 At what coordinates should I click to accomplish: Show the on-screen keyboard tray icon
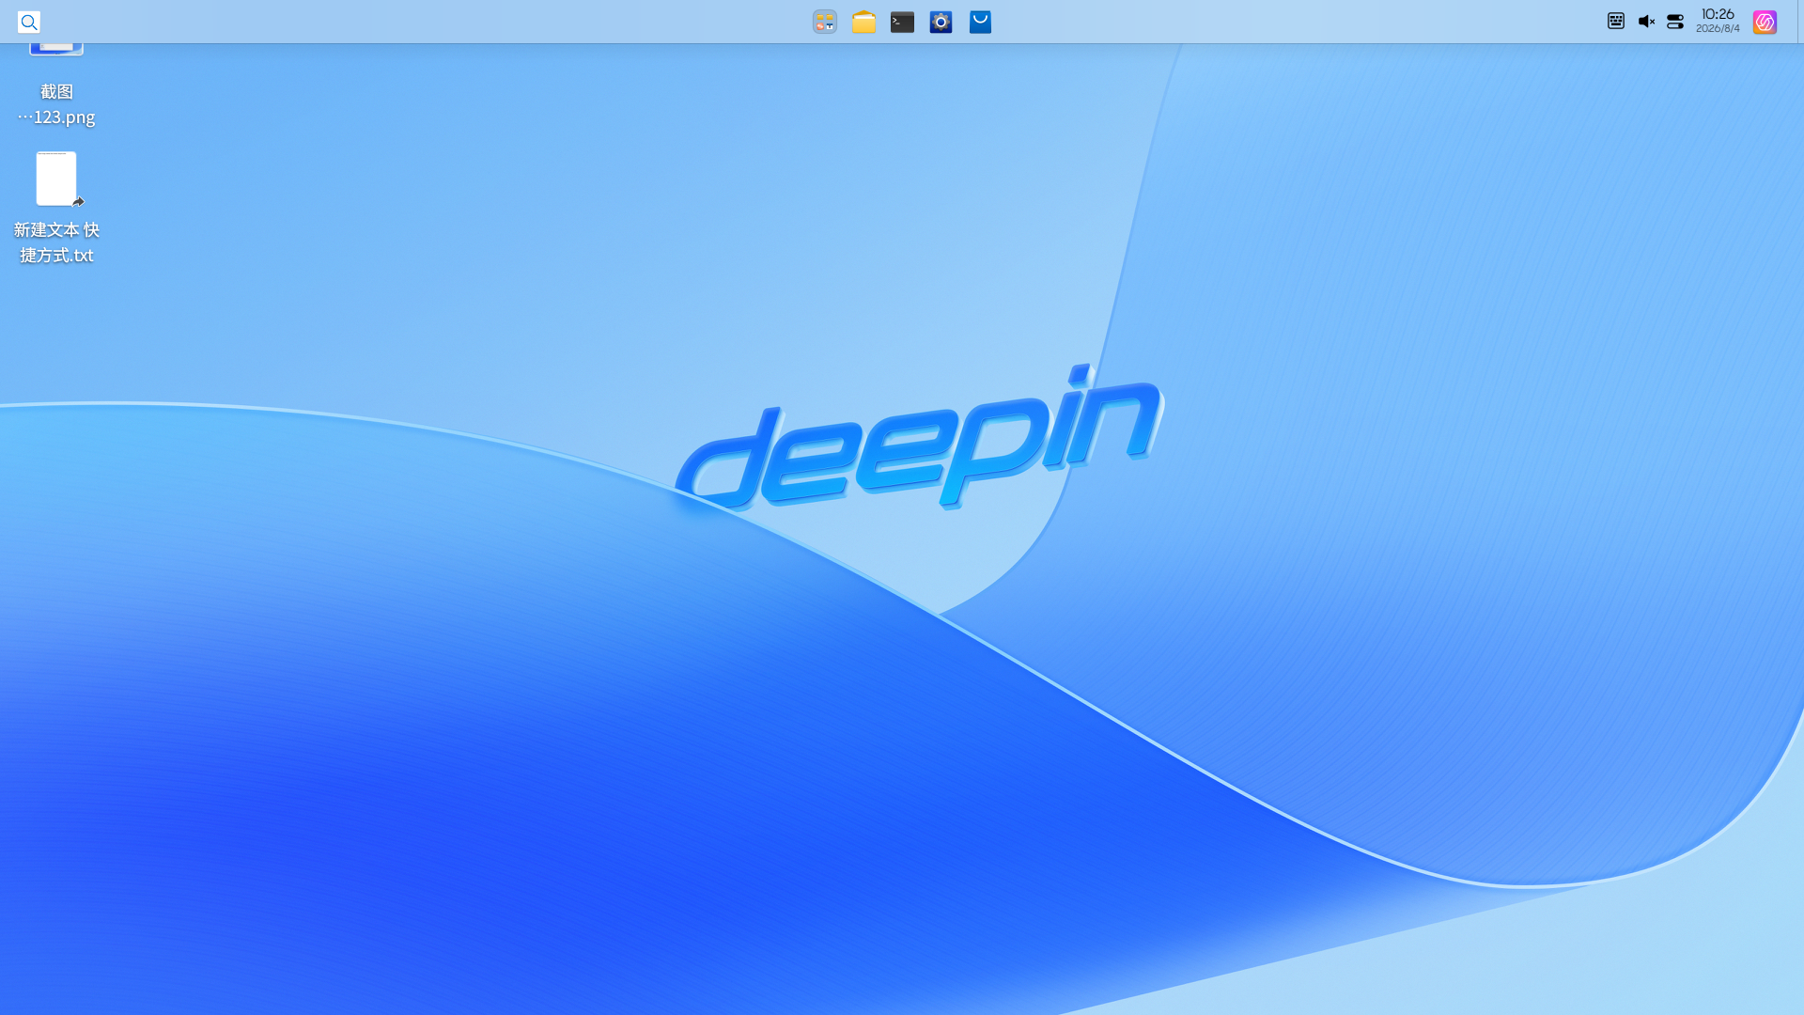(1616, 21)
